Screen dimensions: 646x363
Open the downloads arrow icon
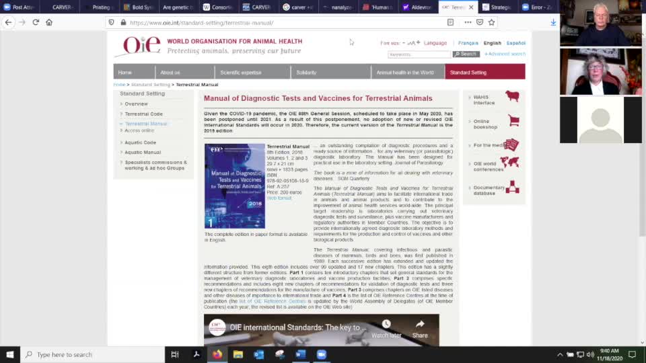553,23
